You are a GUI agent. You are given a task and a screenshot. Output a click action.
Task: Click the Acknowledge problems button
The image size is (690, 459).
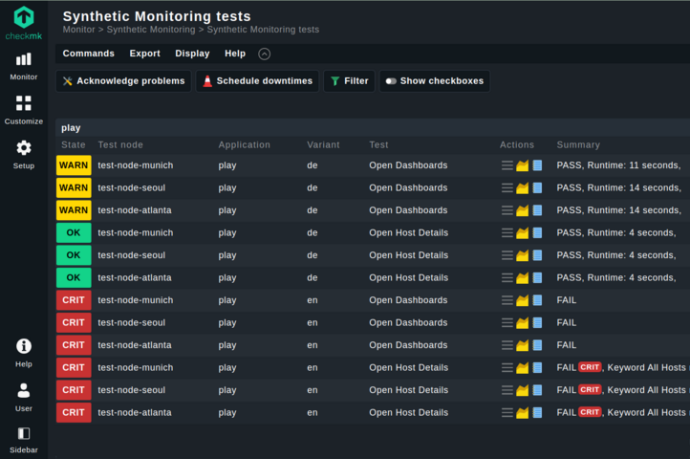123,81
